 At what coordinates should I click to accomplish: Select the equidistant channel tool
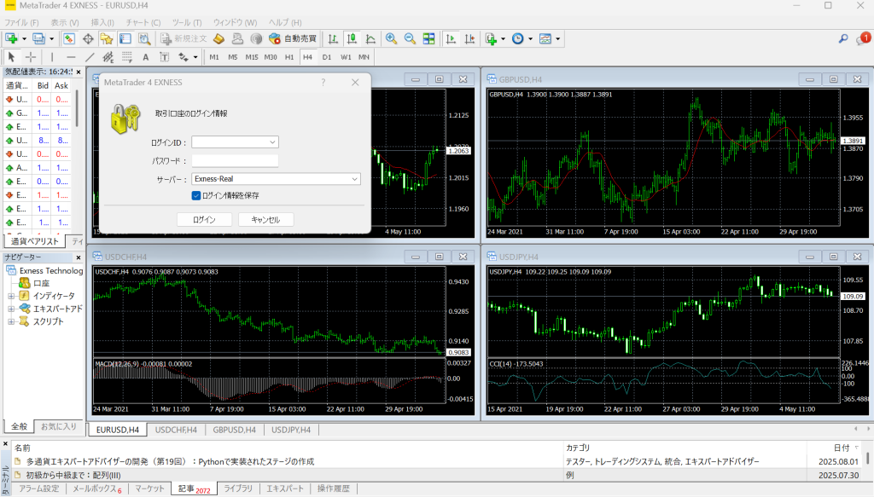pos(108,57)
